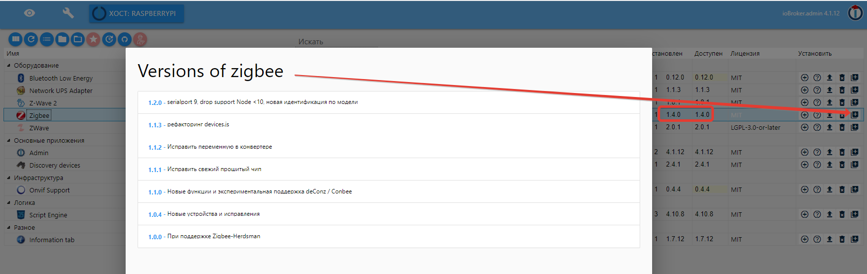
Task: Click the Доступен column header
Action: pyautogui.click(x=708, y=53)
